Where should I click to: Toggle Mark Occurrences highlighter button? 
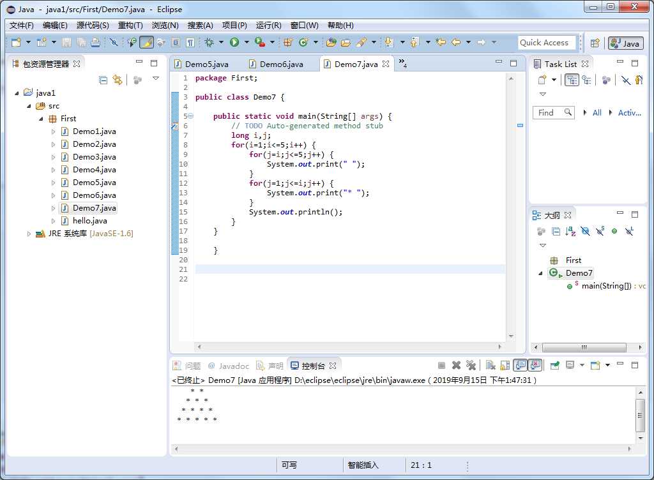(146, 42)
